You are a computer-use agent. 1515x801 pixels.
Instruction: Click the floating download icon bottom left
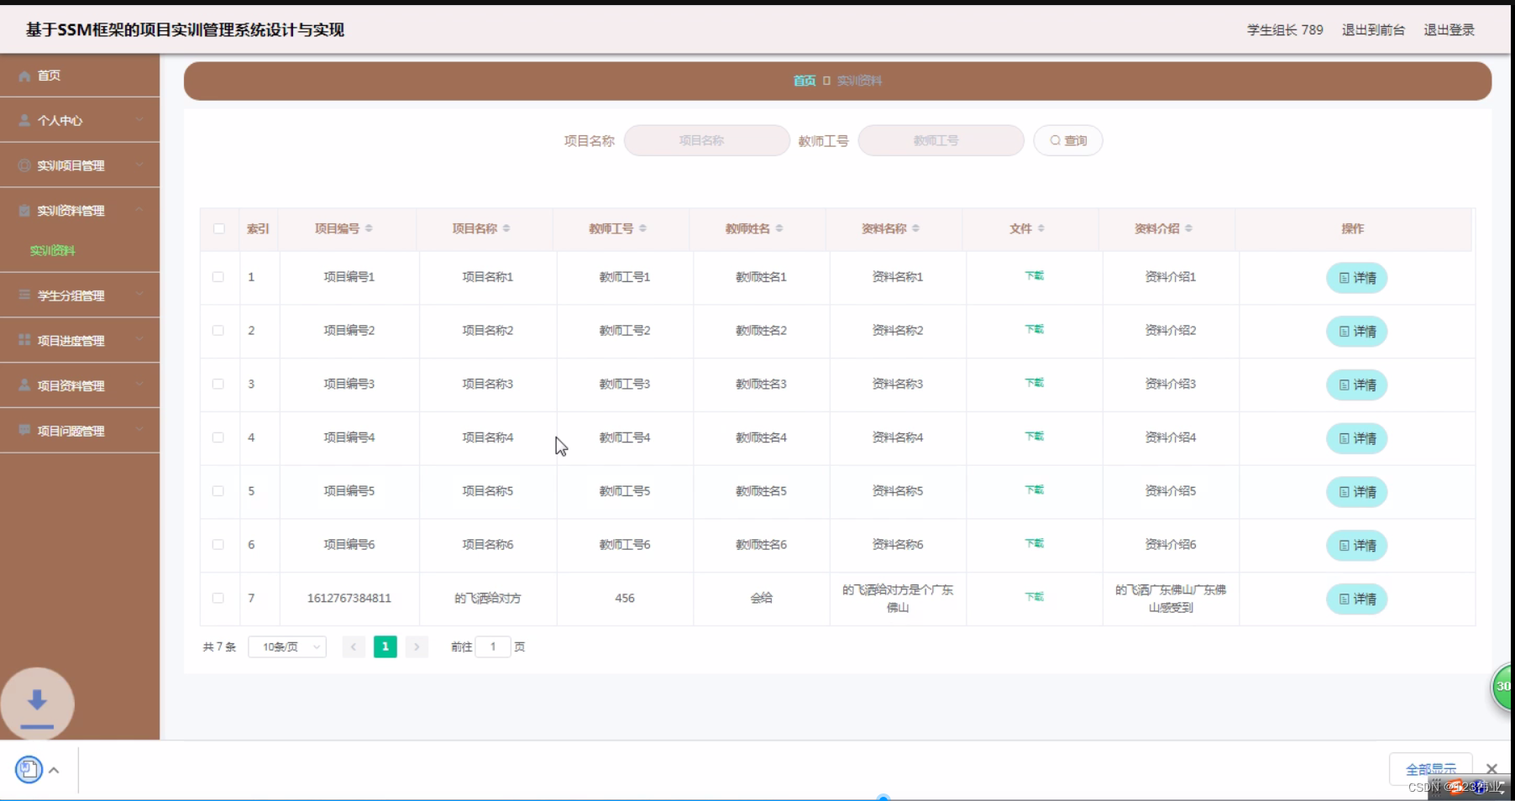(37, 703)
